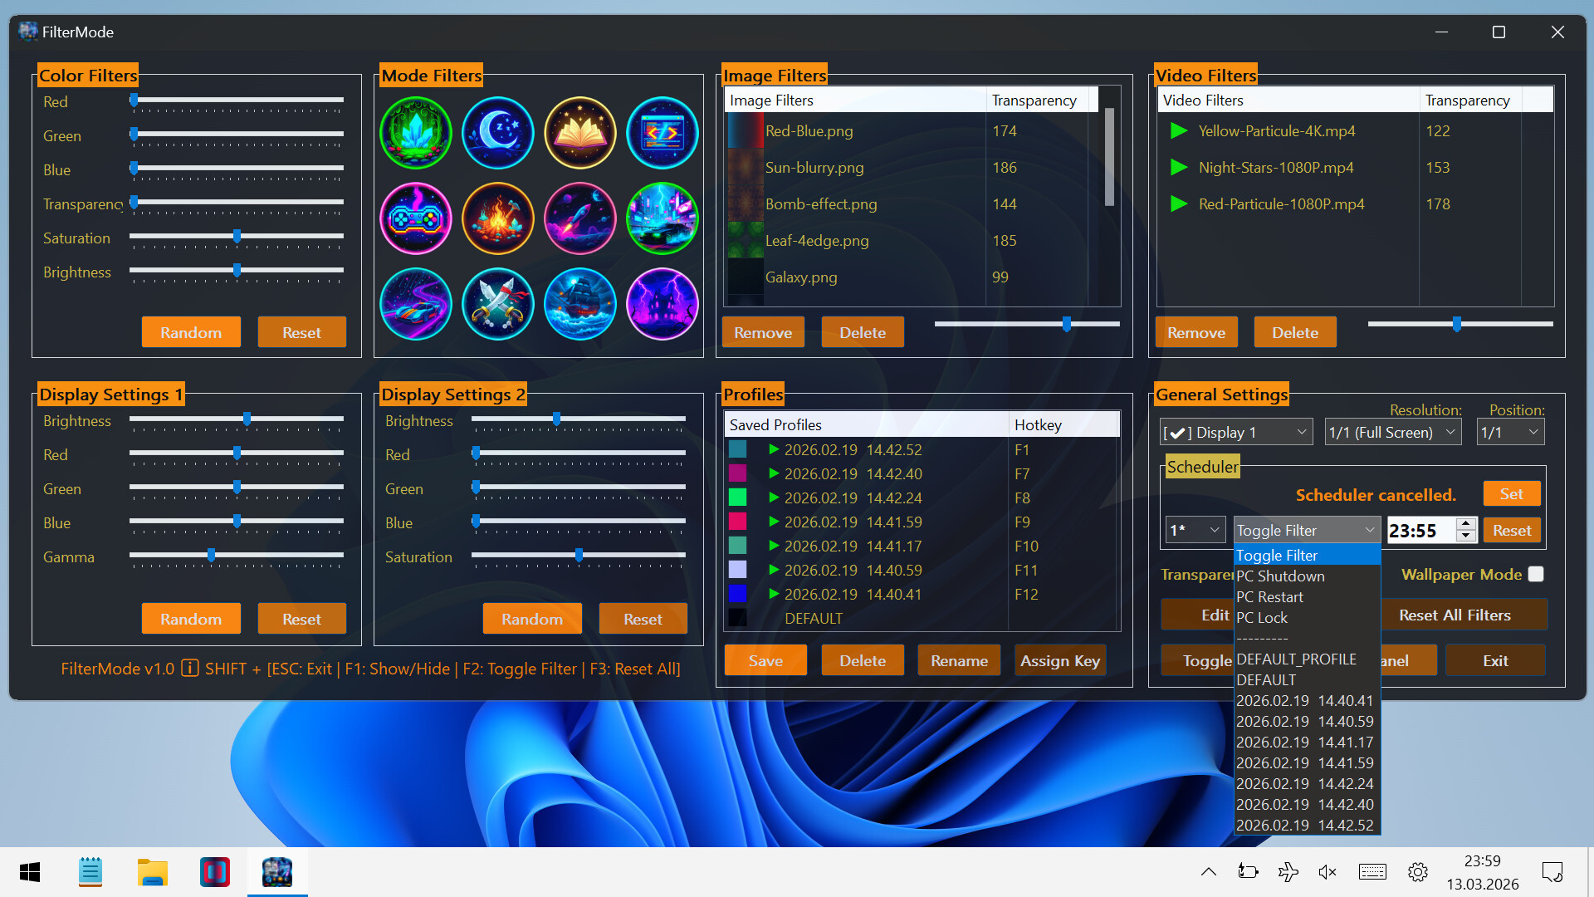Open the Resolution dropdown showing 1/1 Full Screen
1594x897 pixels.
pyautogui.click(x=1392, y=431)
